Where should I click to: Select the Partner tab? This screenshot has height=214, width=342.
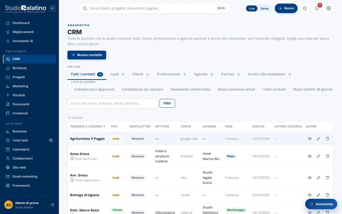pos(231,74)
